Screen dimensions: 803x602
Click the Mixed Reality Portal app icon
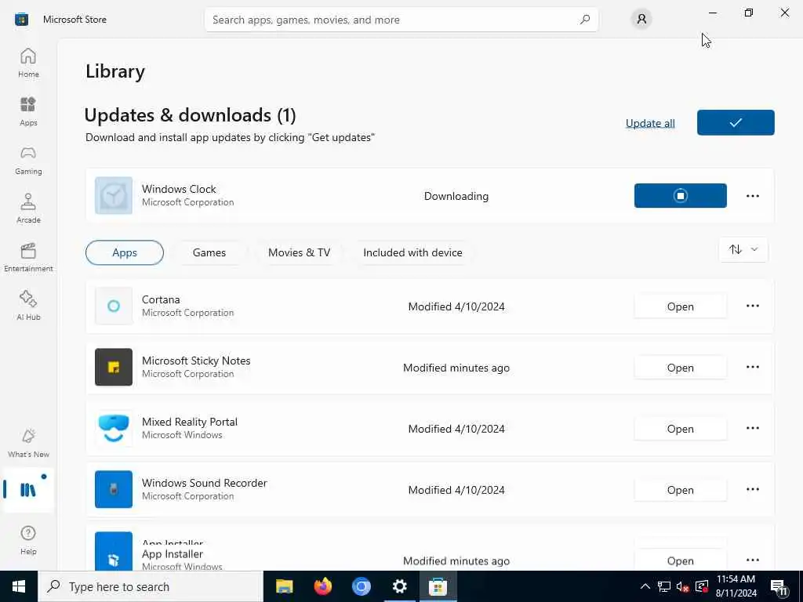coord(114,429)
